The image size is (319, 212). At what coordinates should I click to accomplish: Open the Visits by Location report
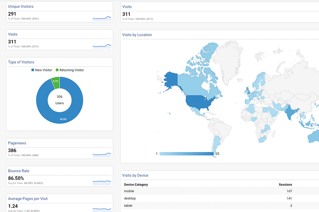coord(137,35)
